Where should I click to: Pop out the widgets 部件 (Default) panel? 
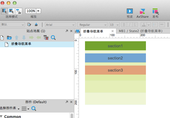point(67,102)
